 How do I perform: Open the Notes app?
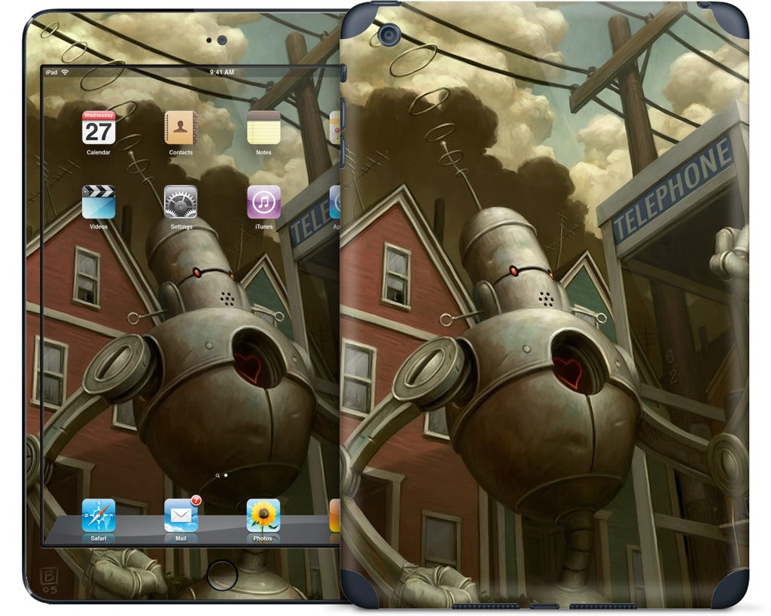click(264, 128)
